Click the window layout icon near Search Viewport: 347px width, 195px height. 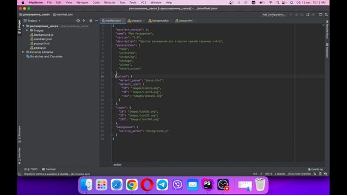click(320, 15)
